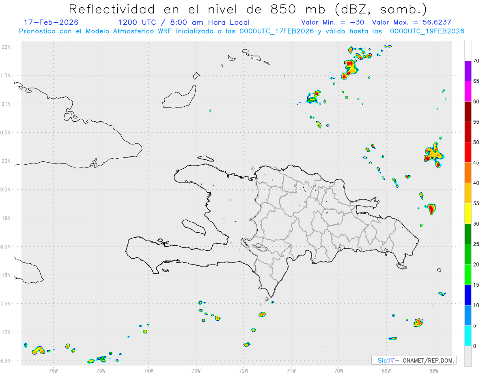The width and height of the screenshot is (487, 376).
Task: Click the colorbar value "60"
Action: click(476, 101)
